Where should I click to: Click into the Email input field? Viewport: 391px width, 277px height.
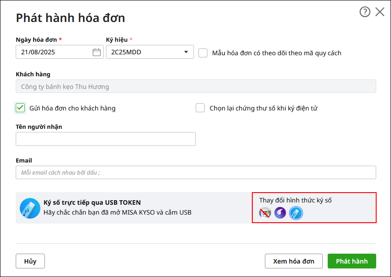click(x=196, y=173)
